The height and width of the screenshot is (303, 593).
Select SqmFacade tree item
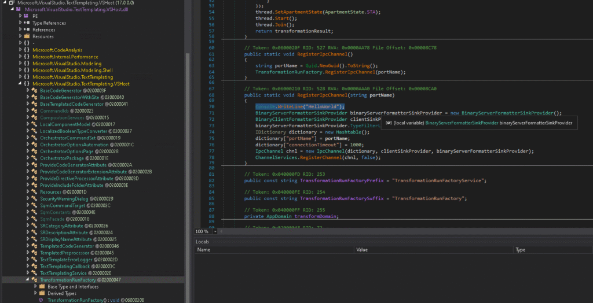[x=65, y=219]
